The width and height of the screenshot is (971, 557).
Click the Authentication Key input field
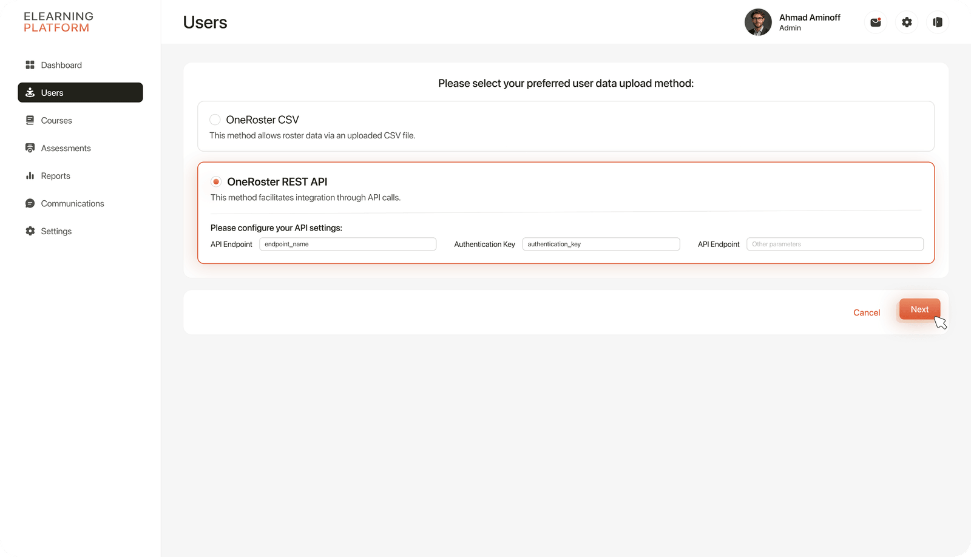pos(601,244)
